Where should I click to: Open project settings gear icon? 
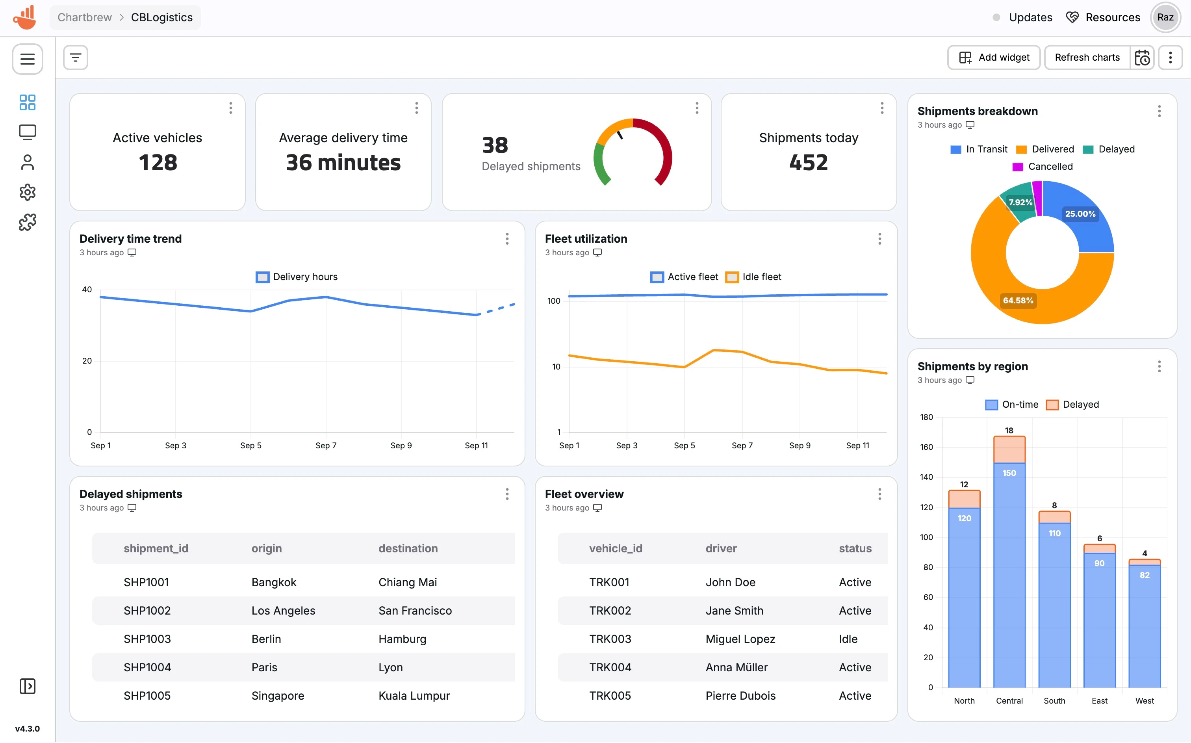coord(27,192)
